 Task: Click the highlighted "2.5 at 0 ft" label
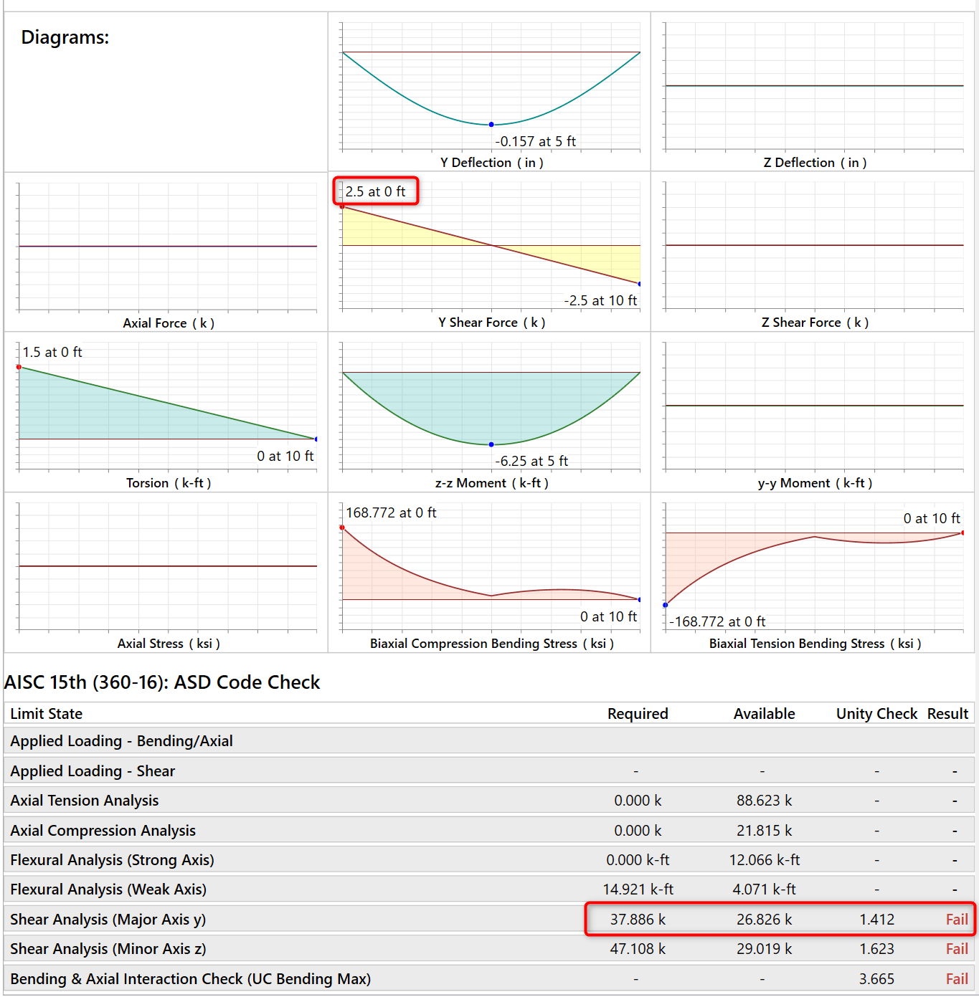pyautogui.click(x=375, y=191)
